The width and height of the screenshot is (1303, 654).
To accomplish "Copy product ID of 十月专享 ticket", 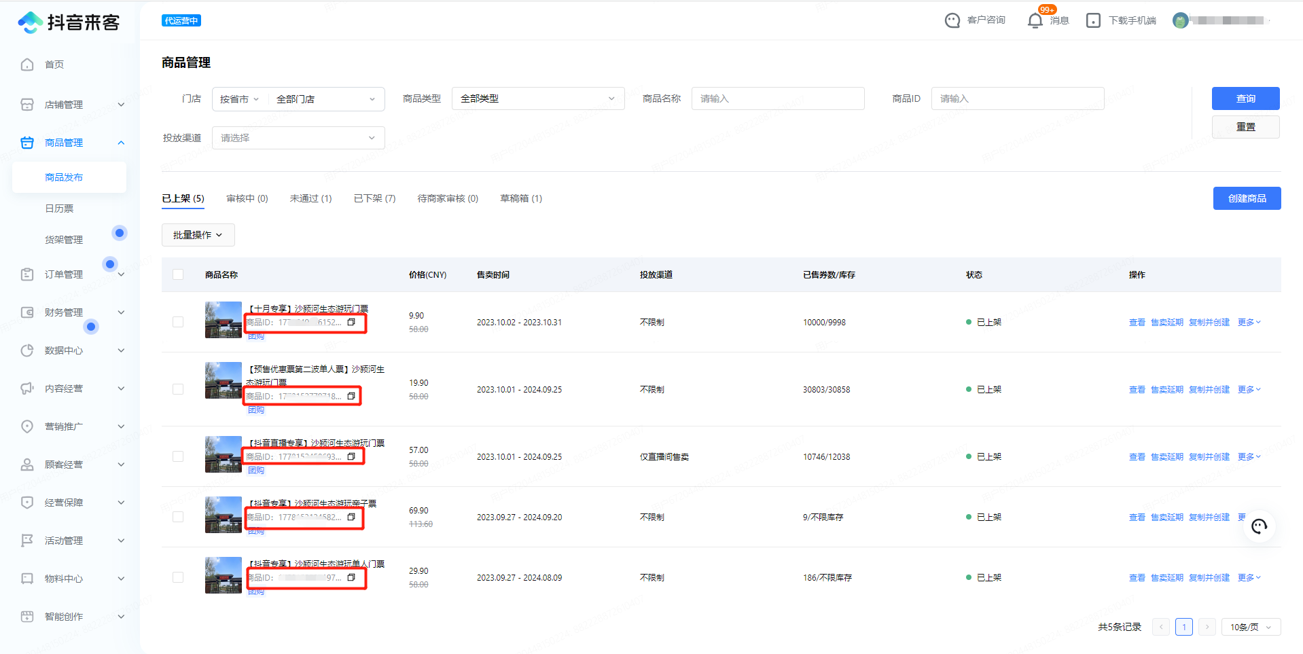I will pyautogui.click(x=351, y=323).
